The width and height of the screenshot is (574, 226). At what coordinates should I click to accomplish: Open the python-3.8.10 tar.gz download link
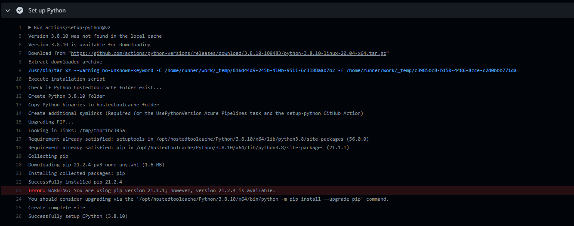[x=228, y=53]
